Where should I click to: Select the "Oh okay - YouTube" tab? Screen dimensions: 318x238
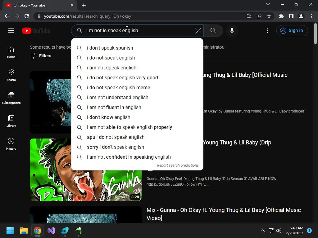click(39, 5)
